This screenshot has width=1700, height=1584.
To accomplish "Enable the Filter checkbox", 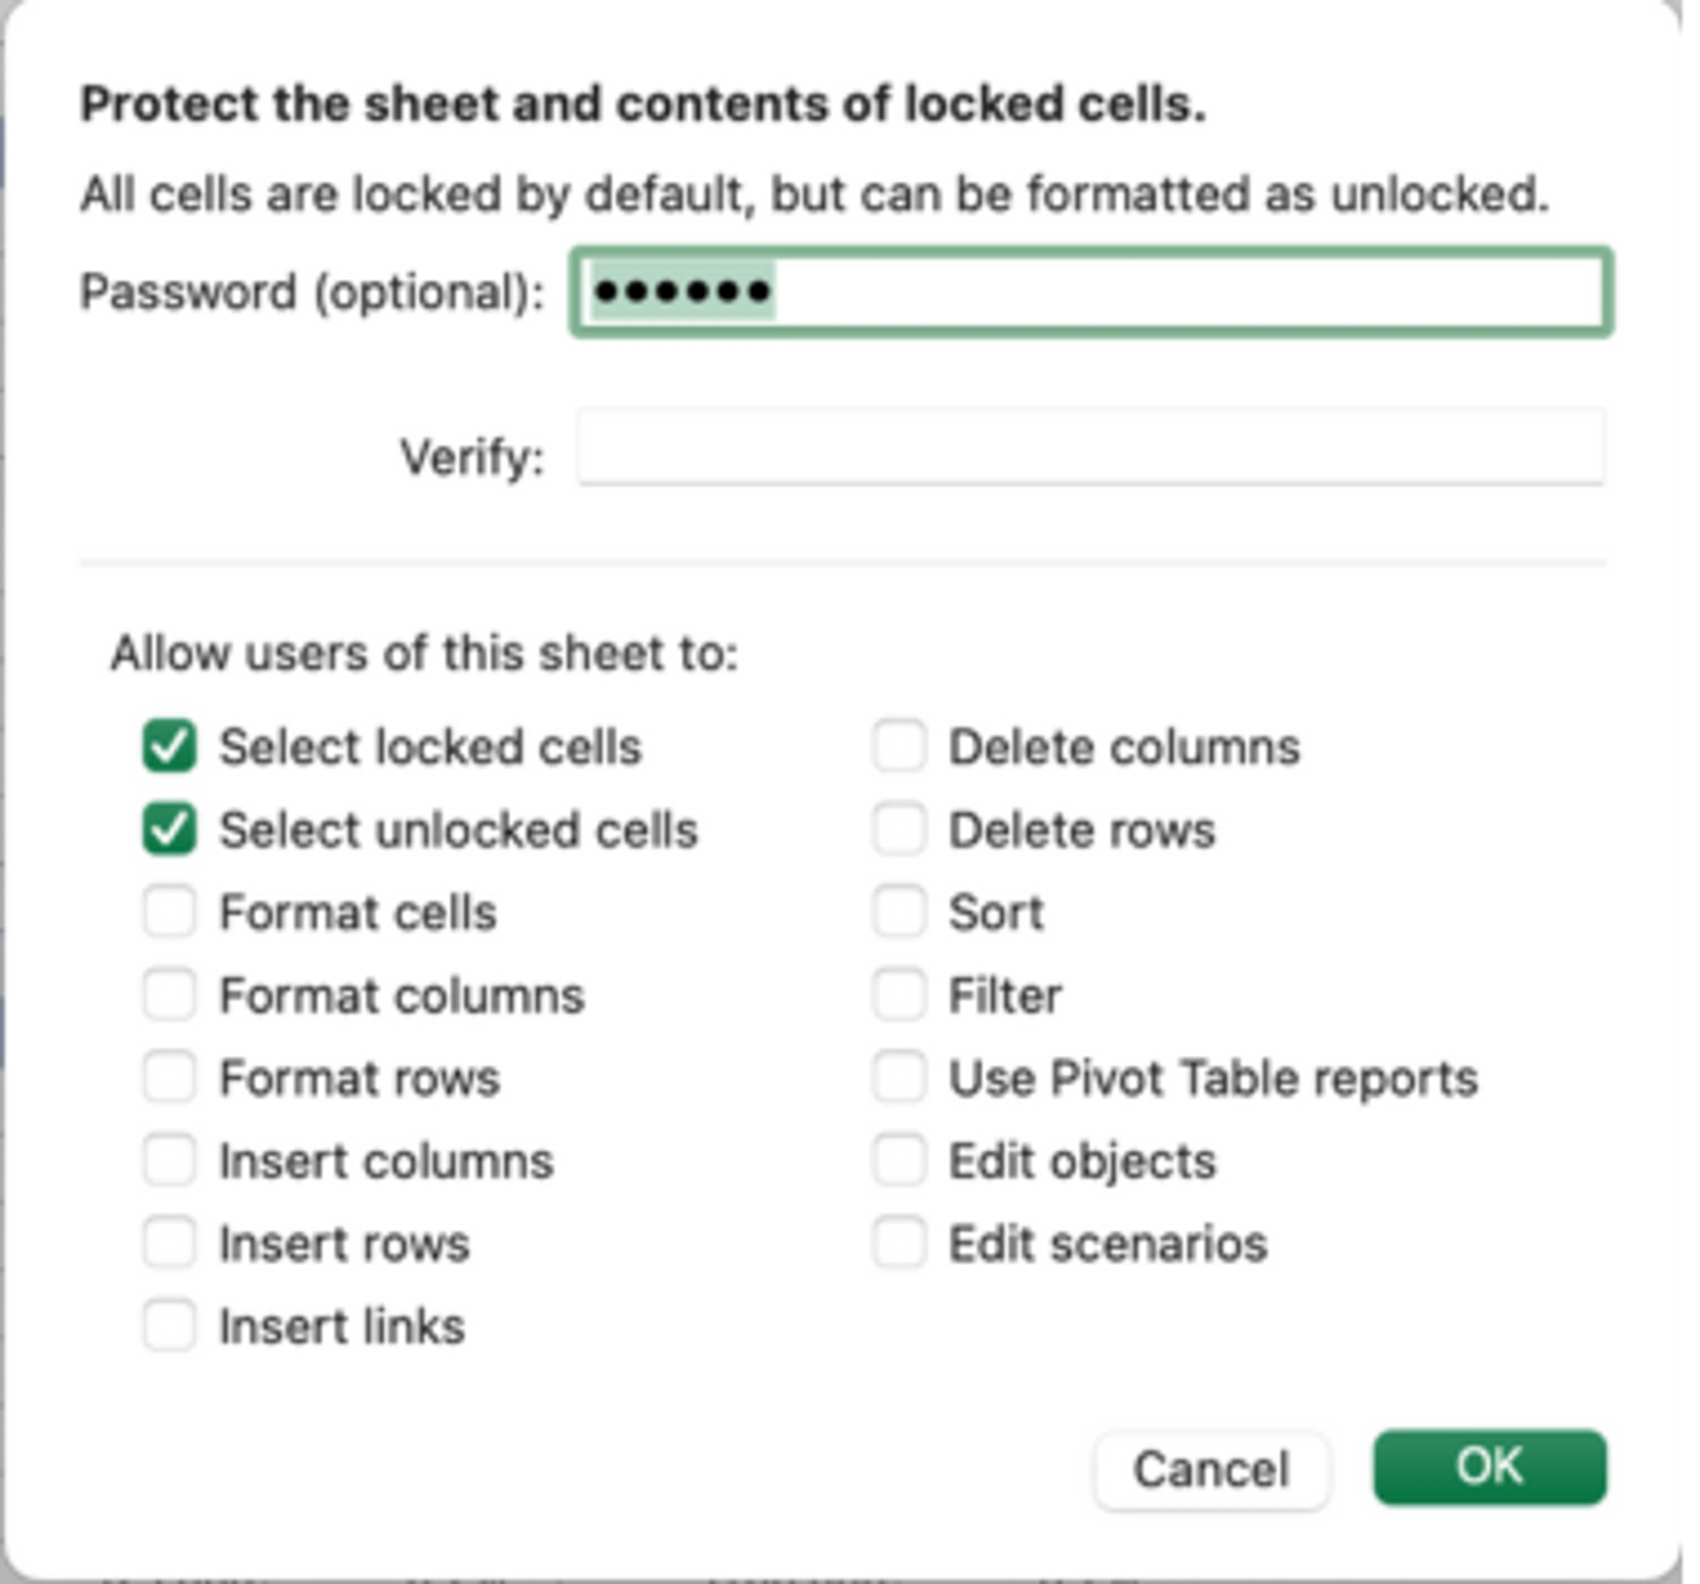I will (x=899, y=995).
